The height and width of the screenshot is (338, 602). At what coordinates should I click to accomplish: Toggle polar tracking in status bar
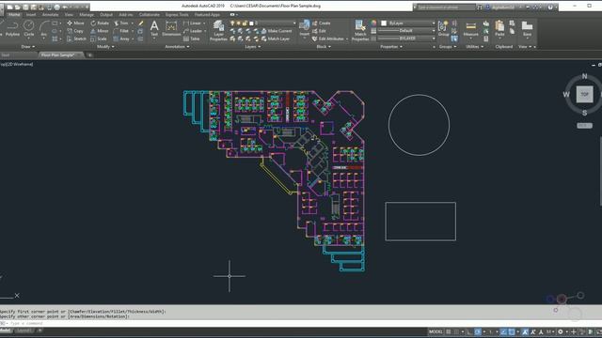(x=478, y=331)
